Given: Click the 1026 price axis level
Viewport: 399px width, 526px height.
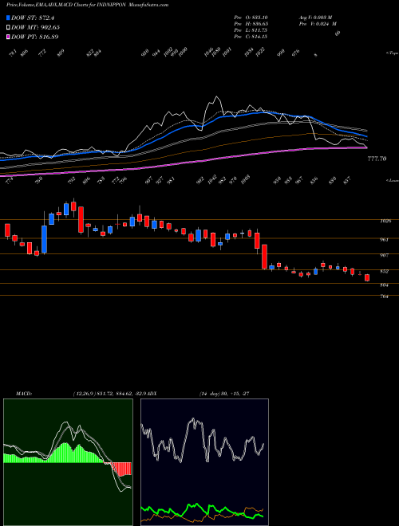Looking at the screenshot, I should (x=385, y=221).
